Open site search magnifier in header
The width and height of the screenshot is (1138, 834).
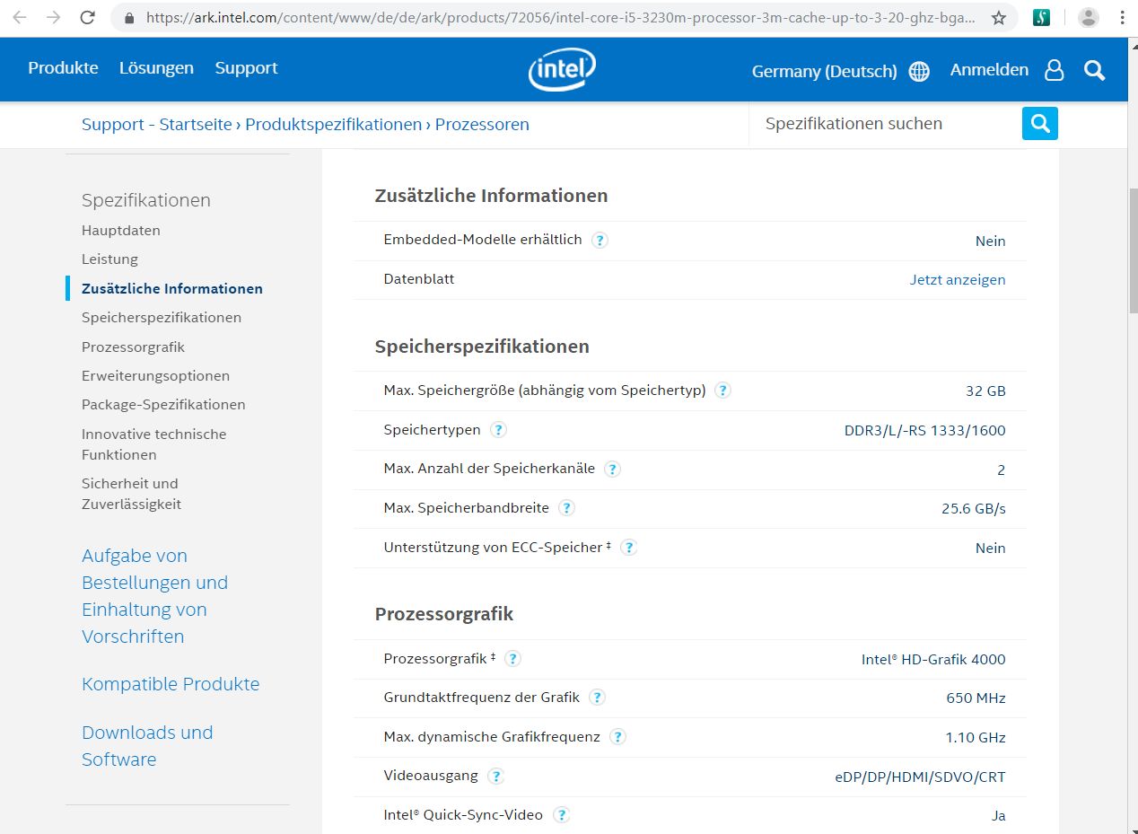[1094, 71]
